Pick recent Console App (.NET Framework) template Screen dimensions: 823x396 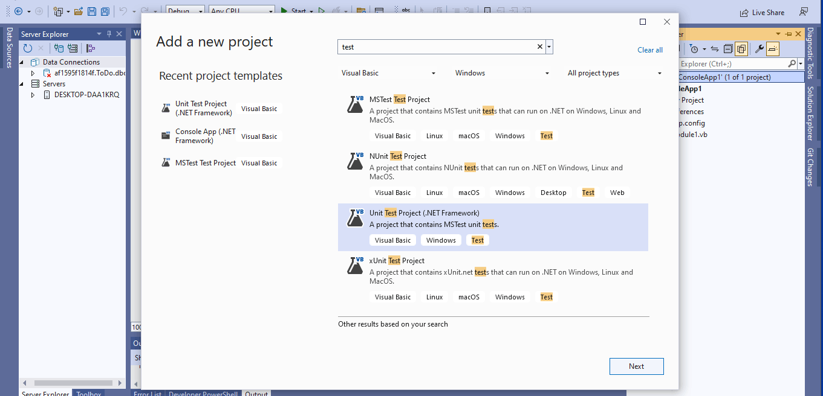(220, 136)
